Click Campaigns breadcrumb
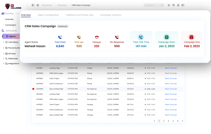211x134 pixels. coord(62,5)
